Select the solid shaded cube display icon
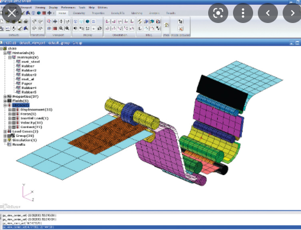The image size is (301, 230). coord(88,21)
